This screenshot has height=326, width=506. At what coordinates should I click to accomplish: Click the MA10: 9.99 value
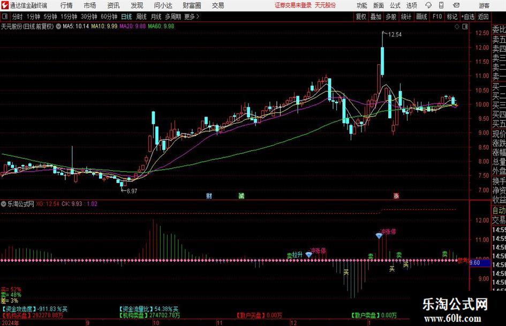(104, 26)
